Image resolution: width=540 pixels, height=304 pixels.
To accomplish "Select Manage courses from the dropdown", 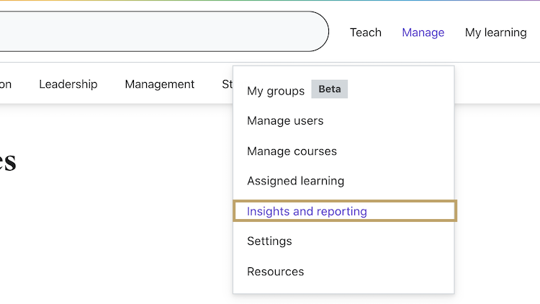I will click(292, 151).
